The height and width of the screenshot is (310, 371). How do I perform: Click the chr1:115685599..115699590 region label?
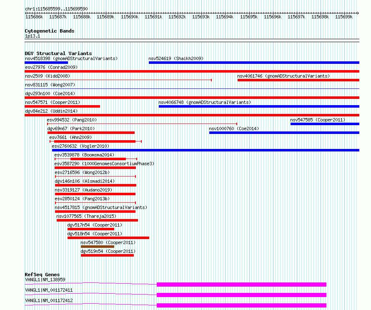point(56,9)
